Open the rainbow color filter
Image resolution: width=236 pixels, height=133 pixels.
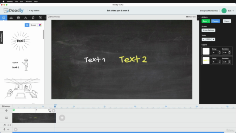[40, 25]
